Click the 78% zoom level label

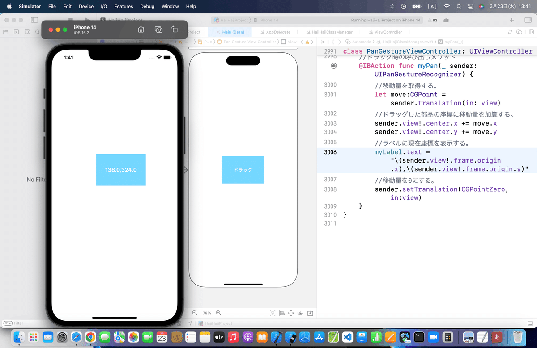coord(207,313)
